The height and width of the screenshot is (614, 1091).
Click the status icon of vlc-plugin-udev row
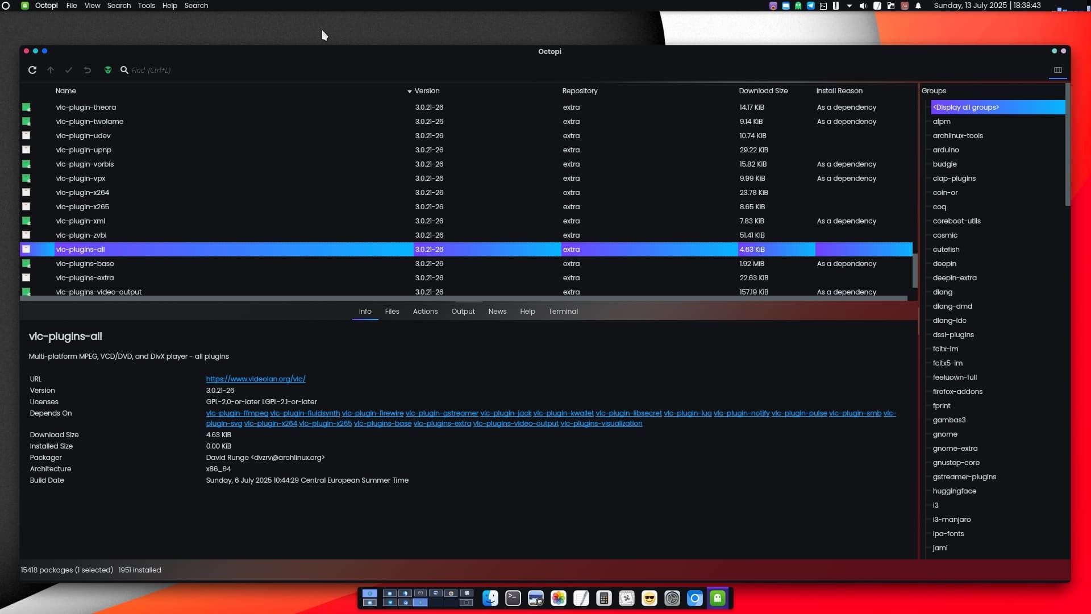coord(26,136)
